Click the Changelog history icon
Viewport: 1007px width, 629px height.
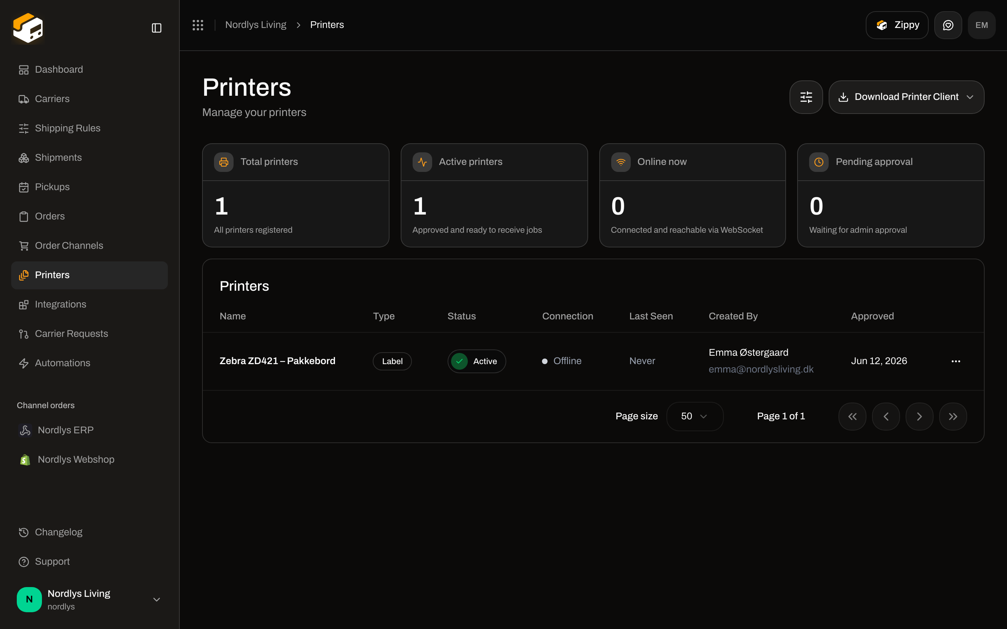tap(24, 533)
